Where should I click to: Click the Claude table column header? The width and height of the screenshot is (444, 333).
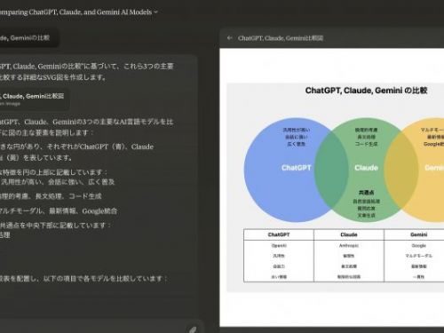(349, 234)
